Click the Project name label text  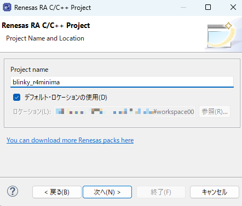tap(30, 70)
